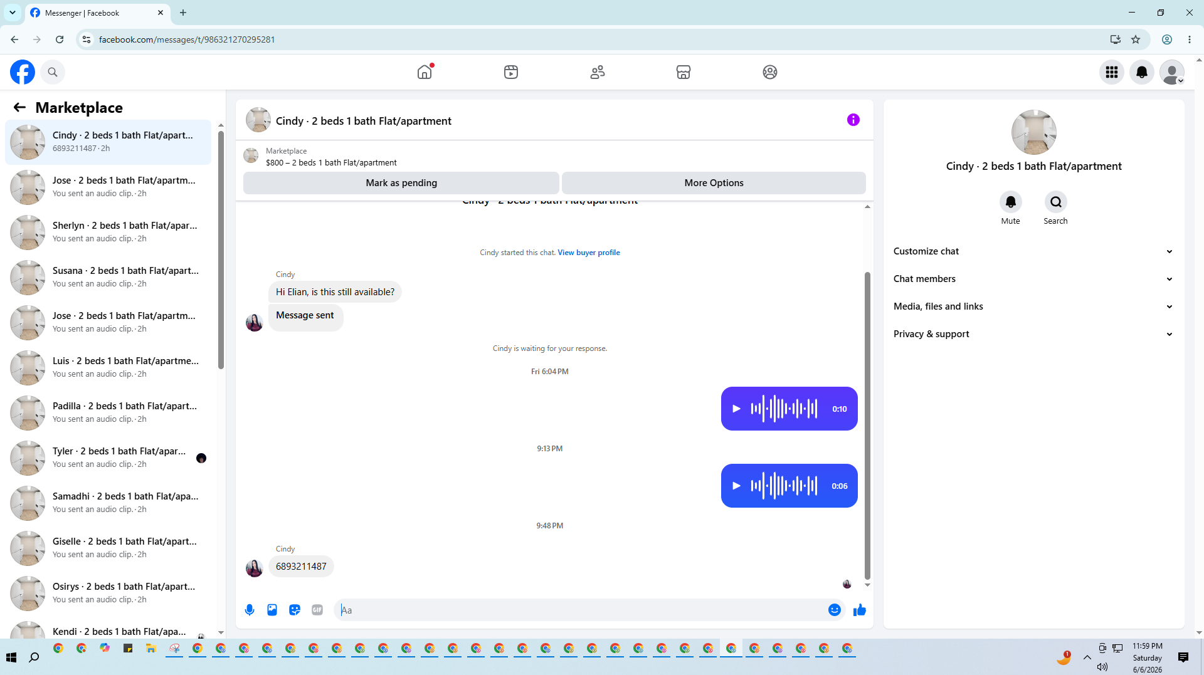Toggle conversation information panel
Screen dimensions: 1204x675
[x=853, y=120]
